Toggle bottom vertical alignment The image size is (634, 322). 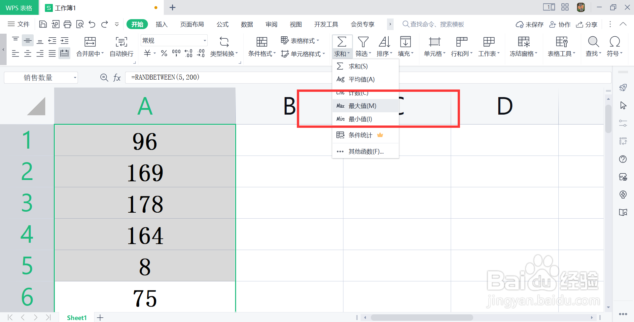tap(40, 40)
